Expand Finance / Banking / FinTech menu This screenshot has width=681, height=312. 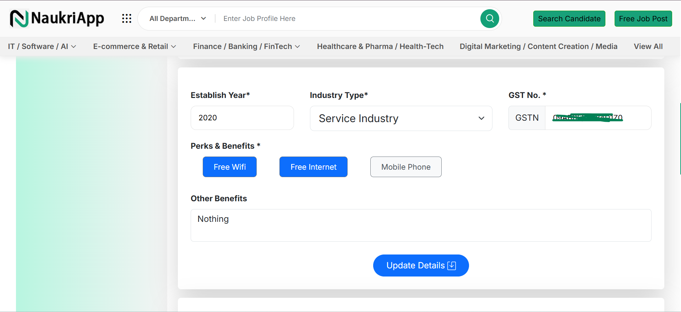[x=246, y=46]
